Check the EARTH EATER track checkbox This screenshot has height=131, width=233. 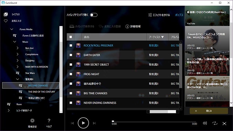tap(71, 55)
